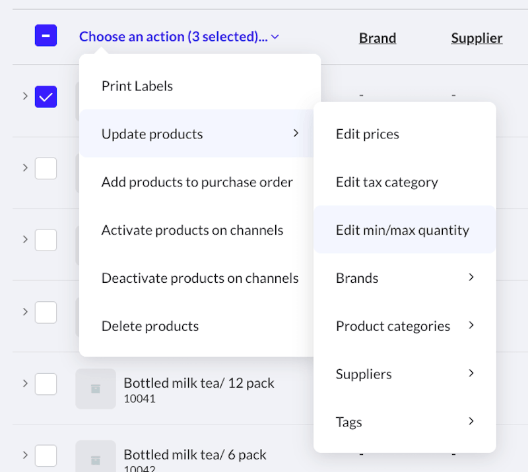528x472 pixels.
Task: Open the Update products submenu
Action: 197,134
